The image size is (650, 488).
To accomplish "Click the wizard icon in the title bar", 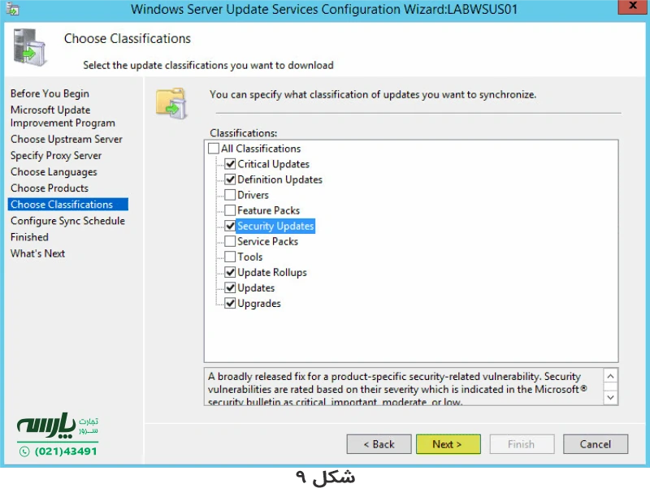I will 12,9.
